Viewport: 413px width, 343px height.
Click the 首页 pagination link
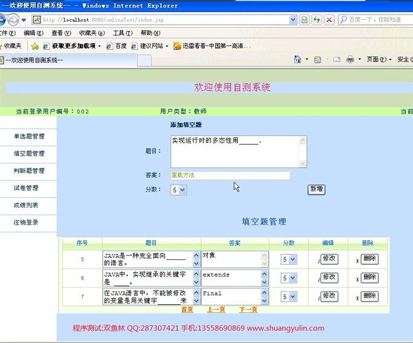(187, 310)
